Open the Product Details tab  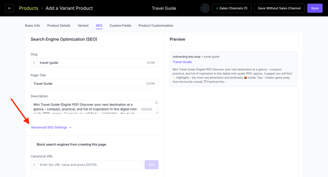(x=59, y=25)
